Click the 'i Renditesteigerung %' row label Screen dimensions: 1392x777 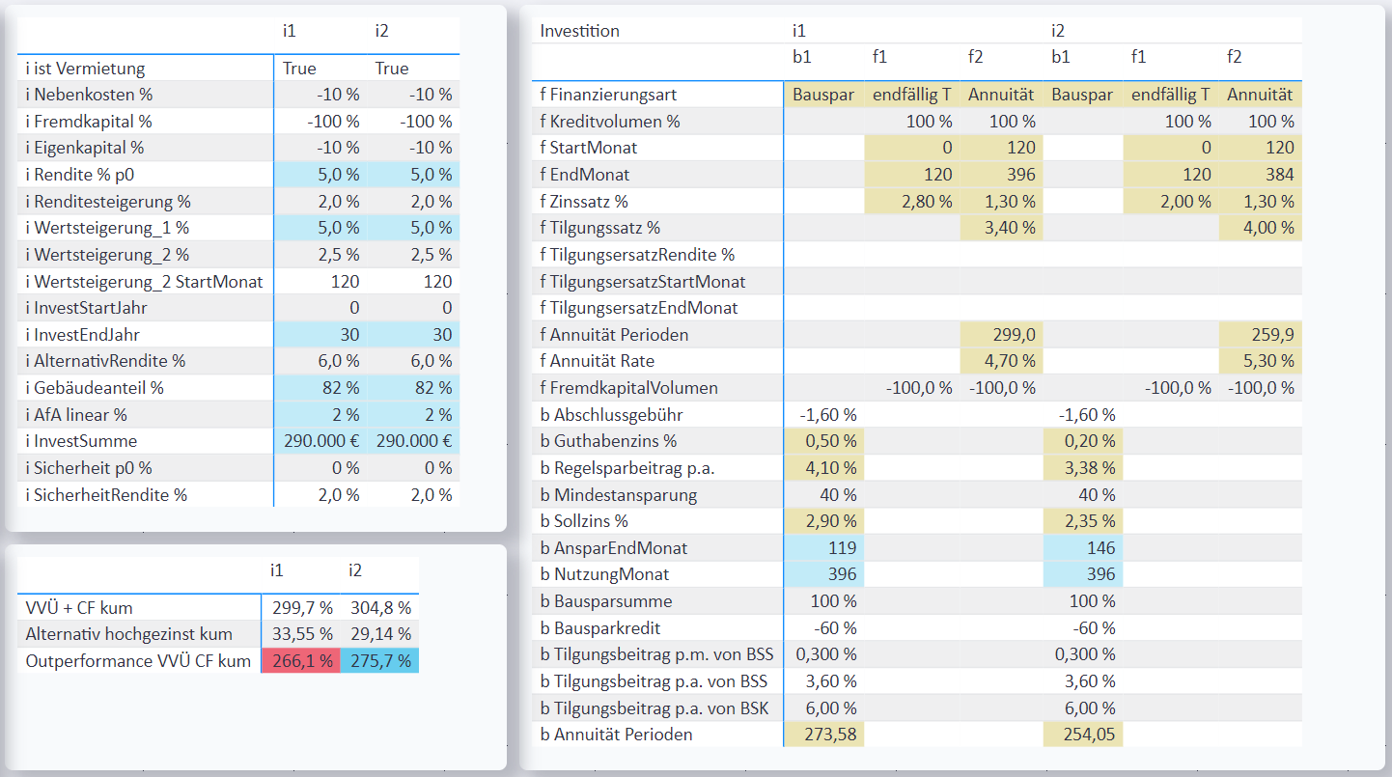pos(108,202)
